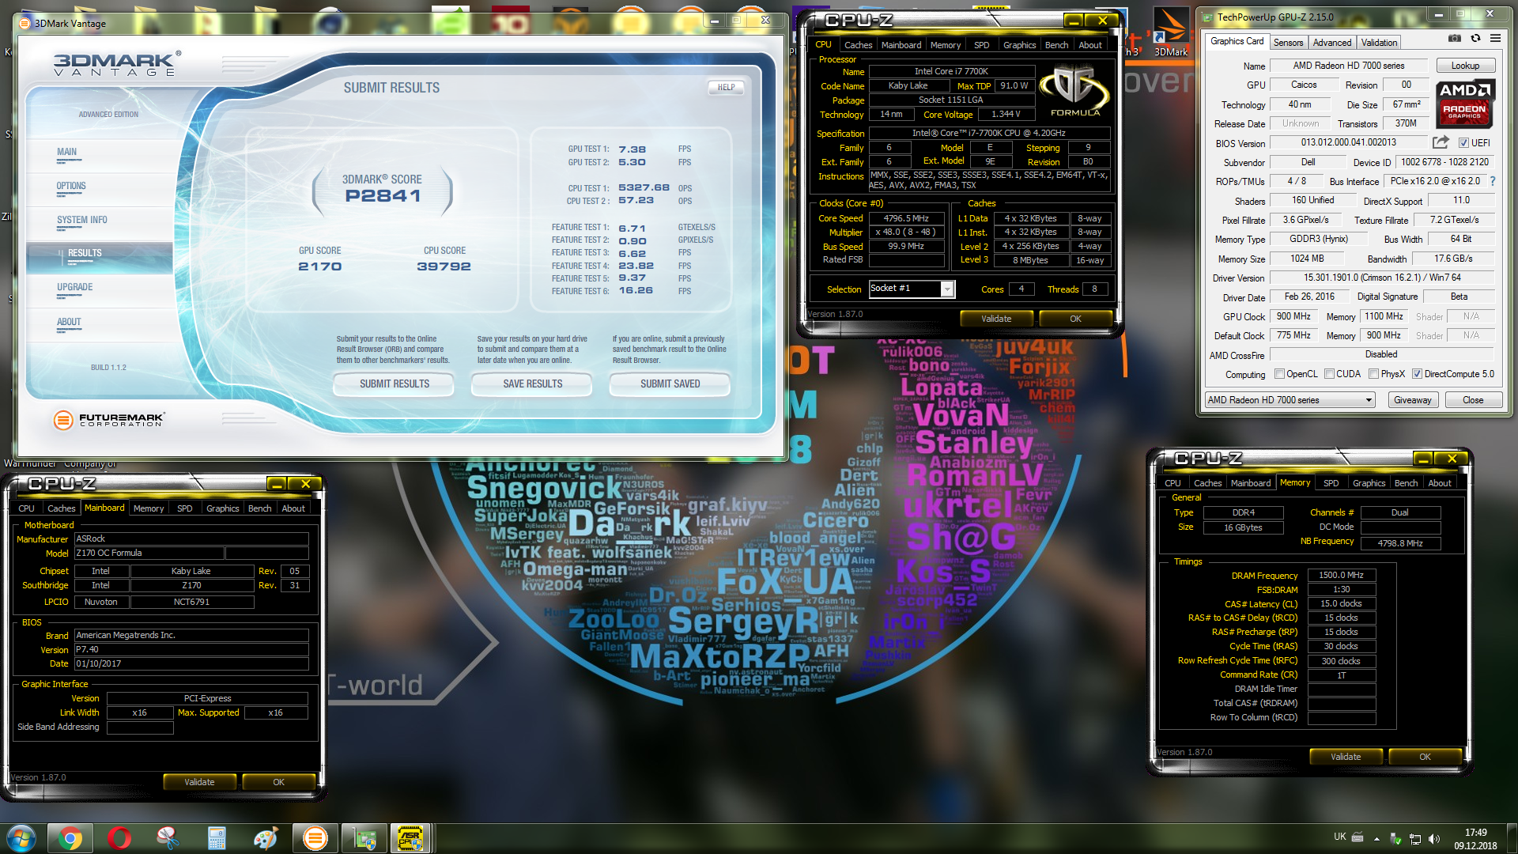
Task: Click the Futuremark Corporation logo
Action: [x=108, y=419]
